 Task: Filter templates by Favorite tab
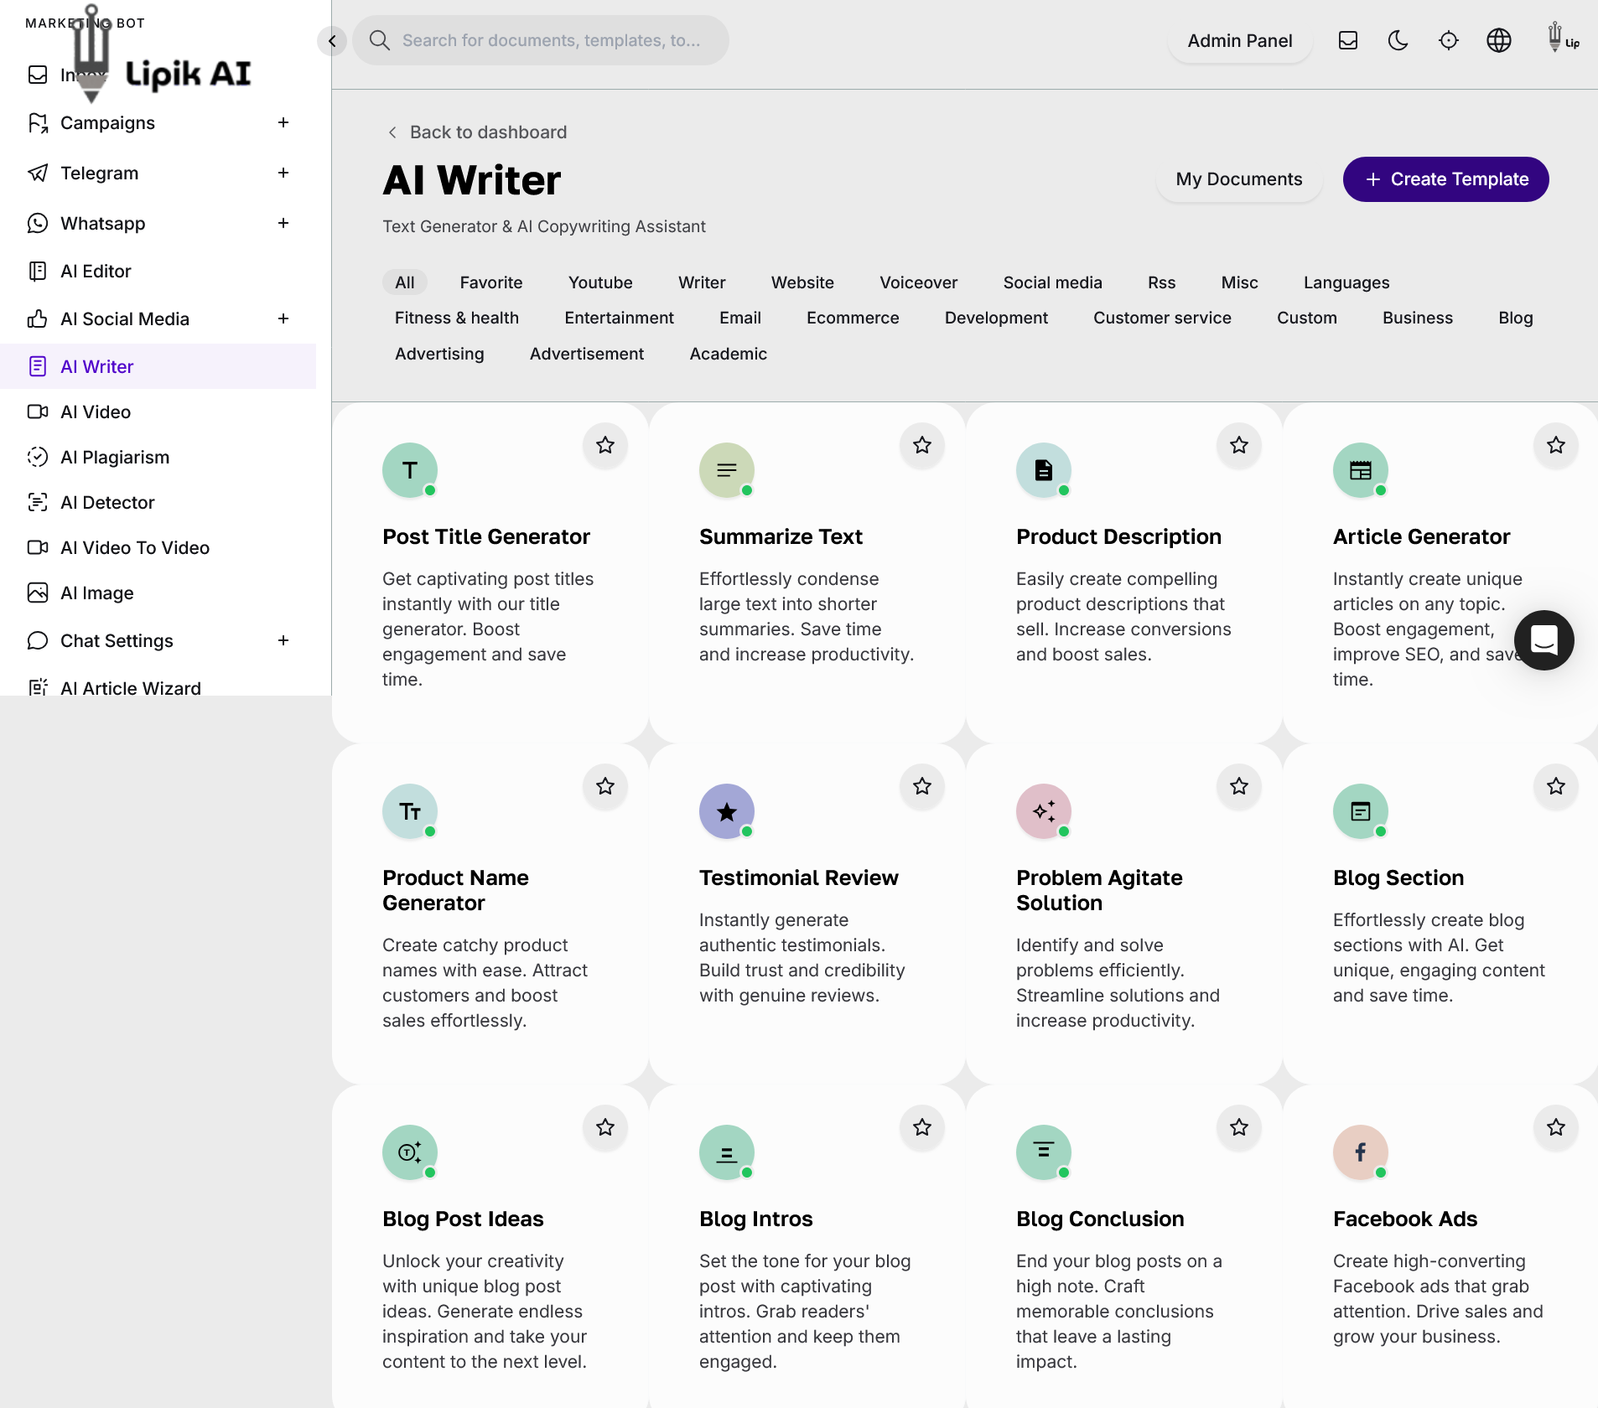pyautogui.click(x=491, y=282)
